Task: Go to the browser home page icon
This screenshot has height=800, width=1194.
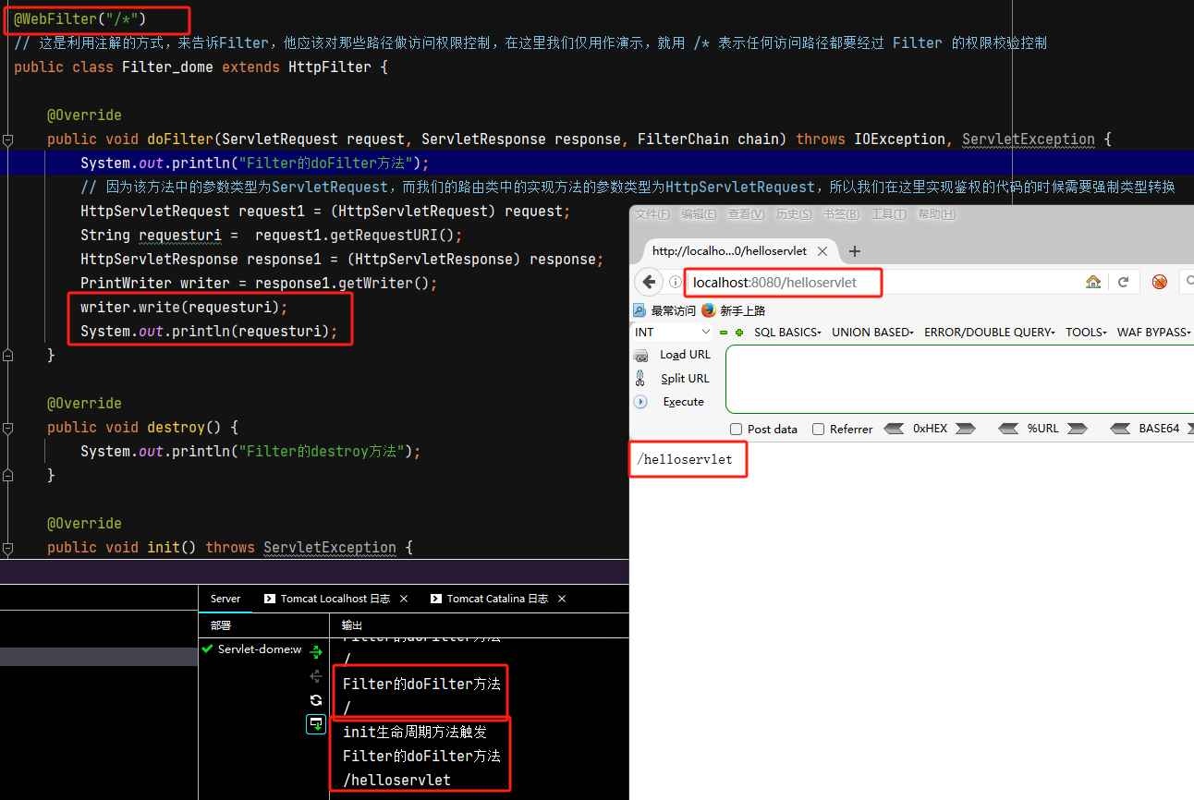Action: click(x=1093, y=282)
